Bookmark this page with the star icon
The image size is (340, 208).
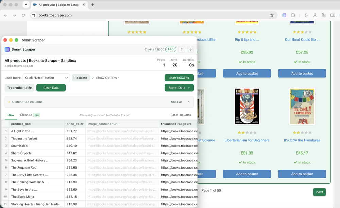[x=272, y=15]
